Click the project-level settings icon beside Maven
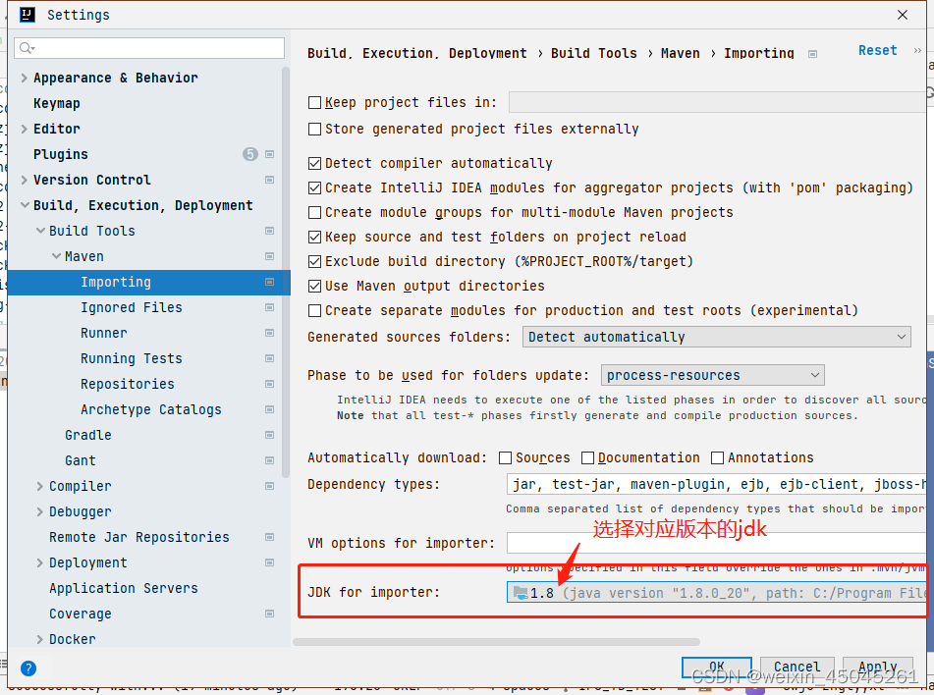The width and height of the screenshot is (934, 695). click(x=269, y=256)
